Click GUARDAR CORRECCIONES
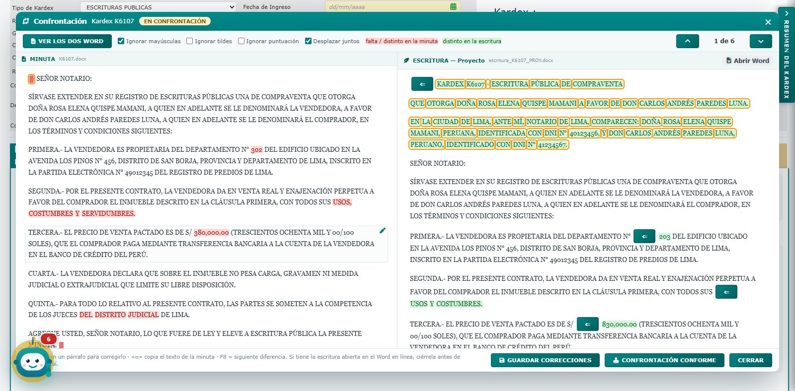 tap(545, 360)
